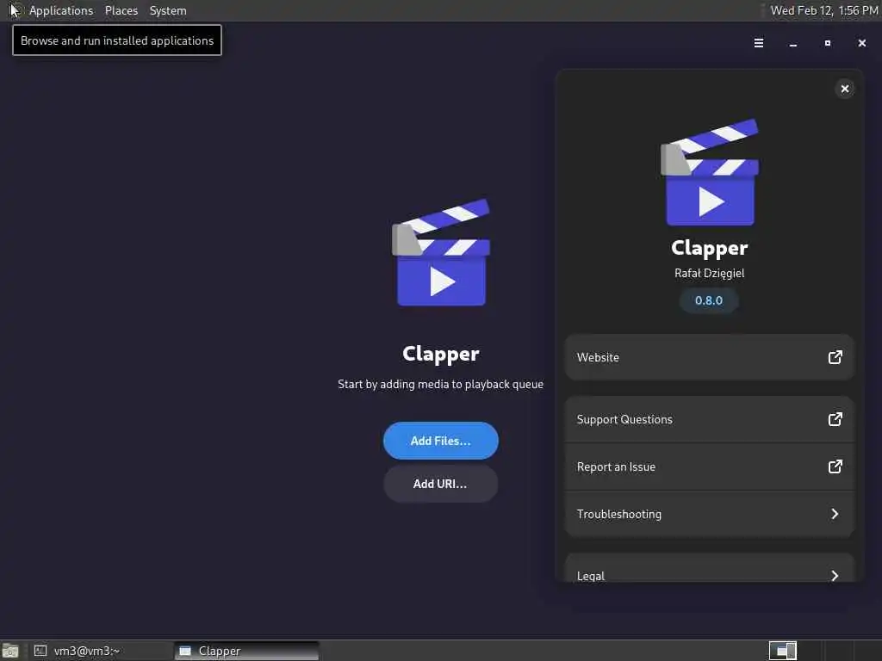The height and width of the screenshot is (661, 882).
Task: Click the Add URI... button
Action: click(x=440, y=484)
